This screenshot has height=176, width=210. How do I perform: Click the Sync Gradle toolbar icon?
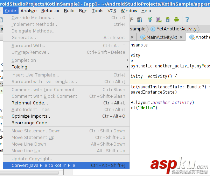click(150, 20)
